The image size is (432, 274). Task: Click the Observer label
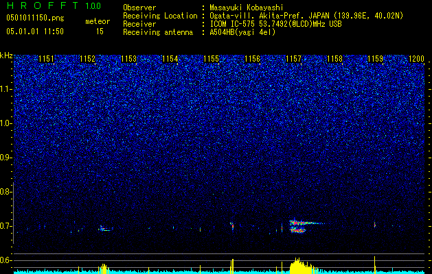tap(139, 8)
